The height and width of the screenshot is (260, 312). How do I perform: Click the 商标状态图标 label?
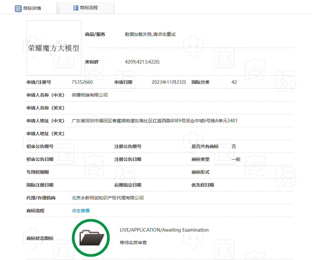click(x=40, y=238)
